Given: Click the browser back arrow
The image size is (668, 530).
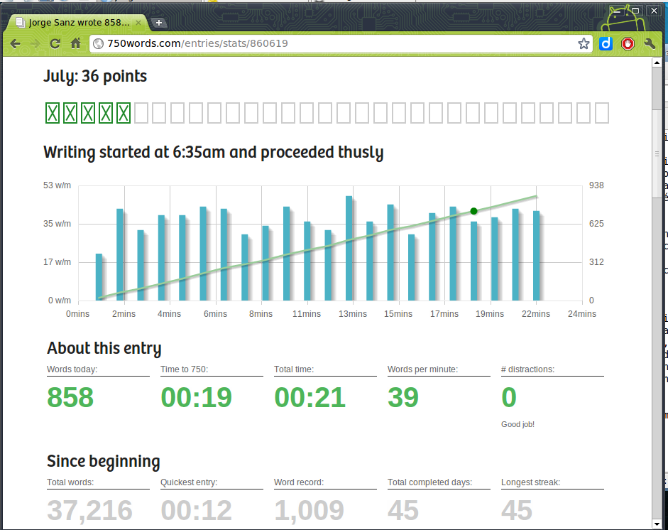Looking at the screenshot, I should [15, 44].
